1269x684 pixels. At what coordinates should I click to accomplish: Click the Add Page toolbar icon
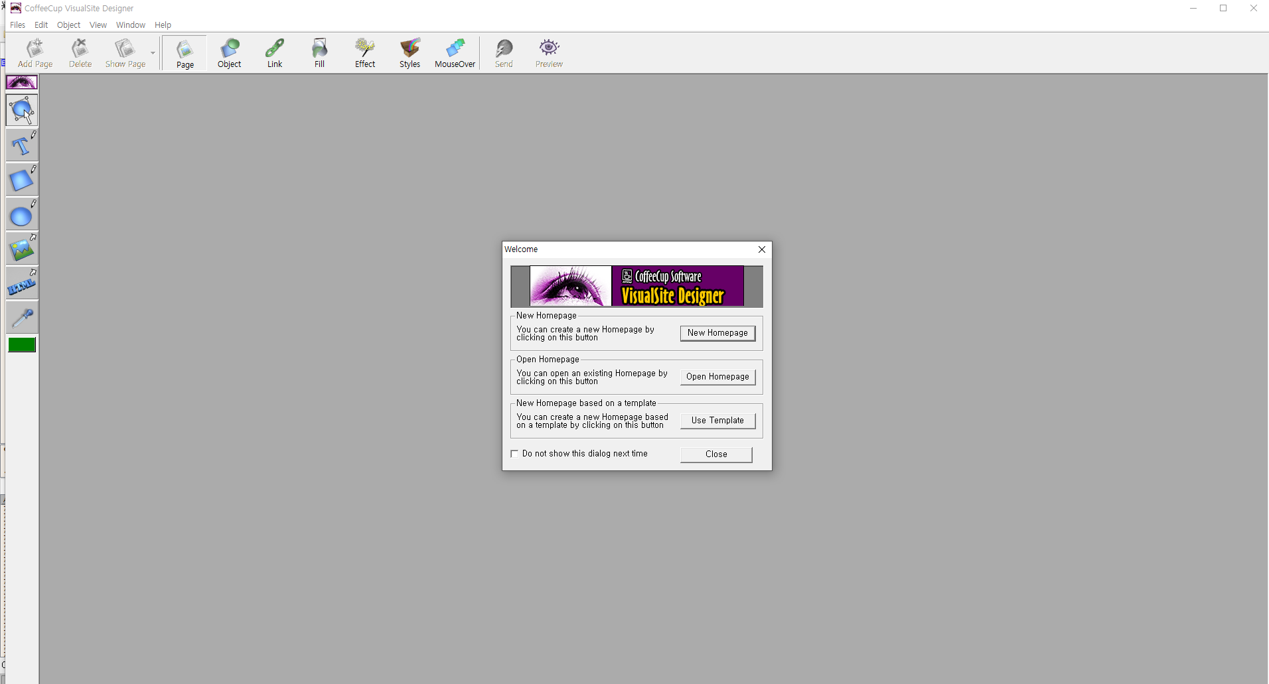tap(35, 53)
